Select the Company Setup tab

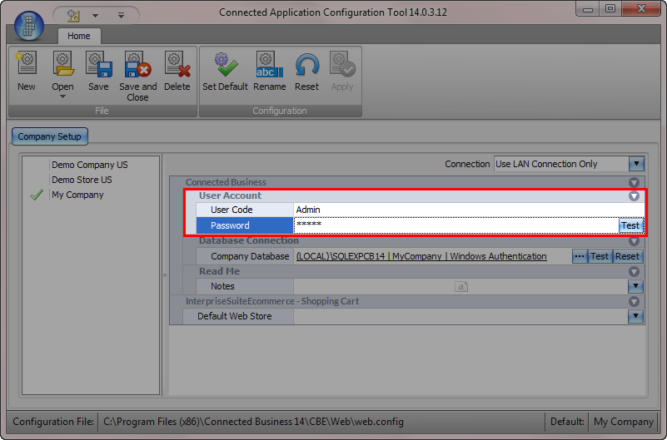[x=49, y=136]
